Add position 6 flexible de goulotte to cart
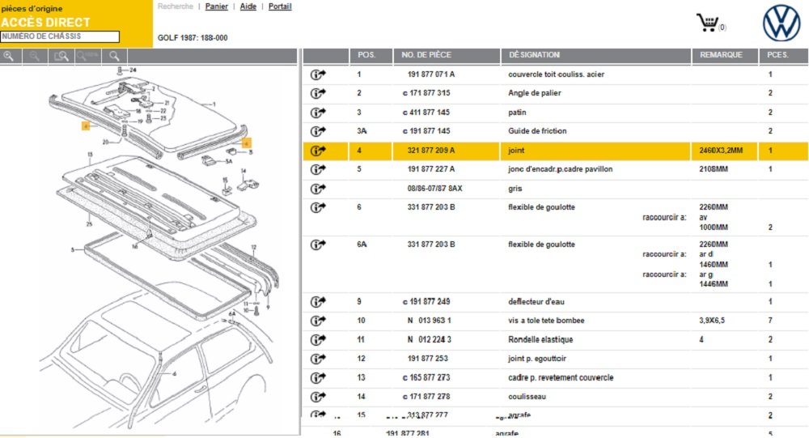 [318, 207]
